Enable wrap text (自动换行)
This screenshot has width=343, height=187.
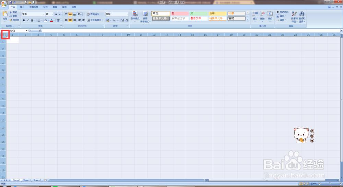93,14
